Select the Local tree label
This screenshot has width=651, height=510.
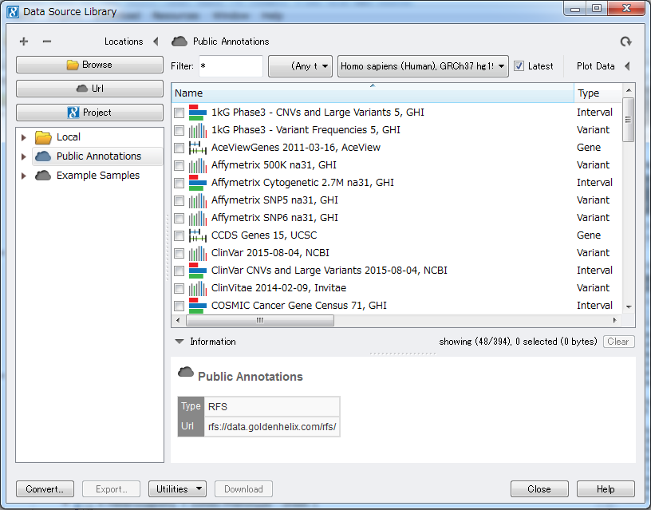click(69, 137)
